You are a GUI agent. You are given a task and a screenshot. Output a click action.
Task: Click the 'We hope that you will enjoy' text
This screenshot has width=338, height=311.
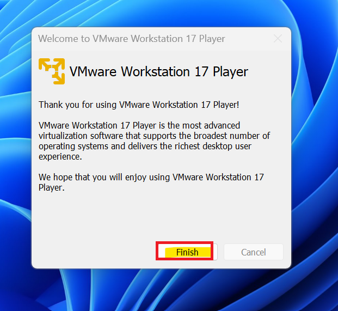[x=151, y=182]
